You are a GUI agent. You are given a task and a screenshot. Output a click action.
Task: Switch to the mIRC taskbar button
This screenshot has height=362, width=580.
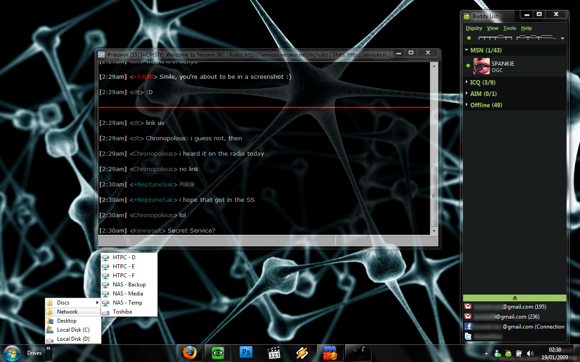point(330,352)
